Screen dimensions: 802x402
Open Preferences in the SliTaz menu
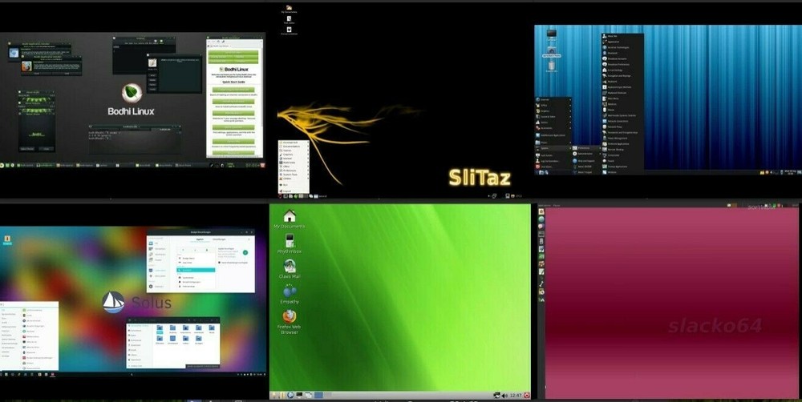(294, 171)
